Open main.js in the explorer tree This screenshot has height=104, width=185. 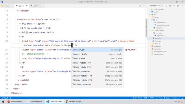point(157,44)
